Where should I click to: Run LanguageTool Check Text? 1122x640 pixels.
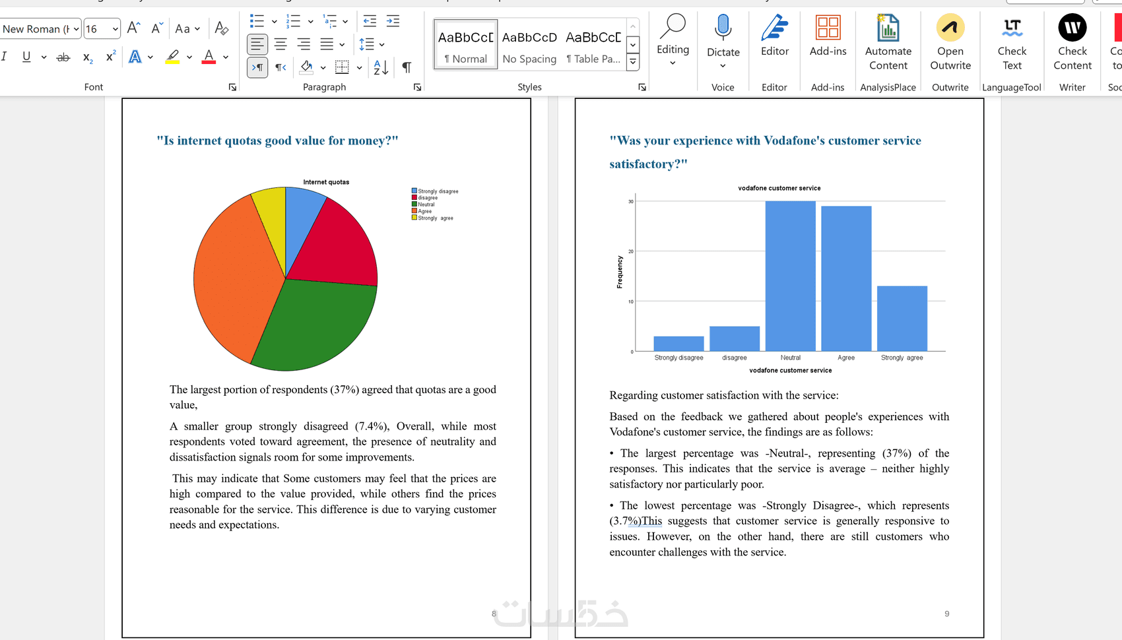(1012, 43)
